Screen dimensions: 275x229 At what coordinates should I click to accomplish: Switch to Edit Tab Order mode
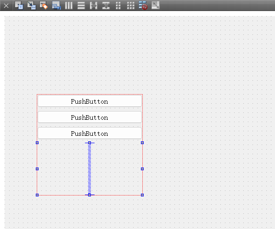[x=56, y=6]
